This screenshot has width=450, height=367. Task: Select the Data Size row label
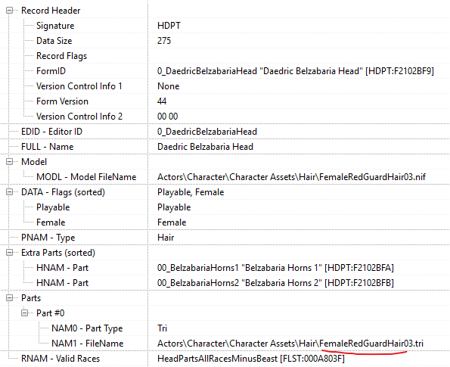pyautogui.click(x=54, y=41)
